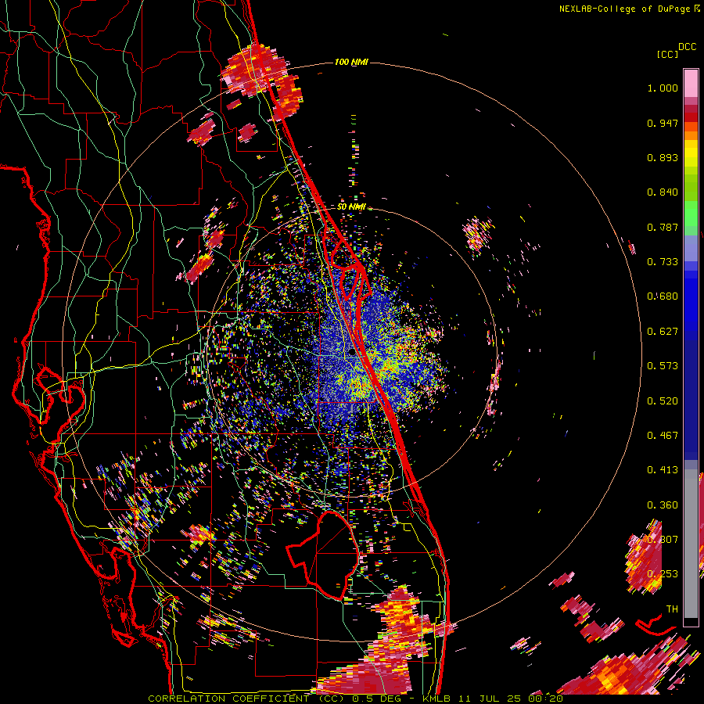Select the 0.840 scale value
The width and height of the screenshot is (704, 704).
(x=663, y=192)
